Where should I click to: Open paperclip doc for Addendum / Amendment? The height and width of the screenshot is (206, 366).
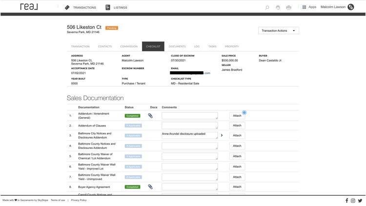tap(150, 116)
